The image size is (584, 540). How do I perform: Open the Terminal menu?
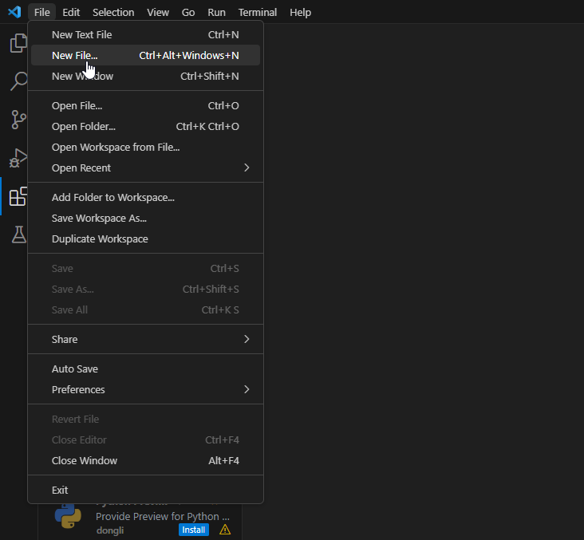257,12
